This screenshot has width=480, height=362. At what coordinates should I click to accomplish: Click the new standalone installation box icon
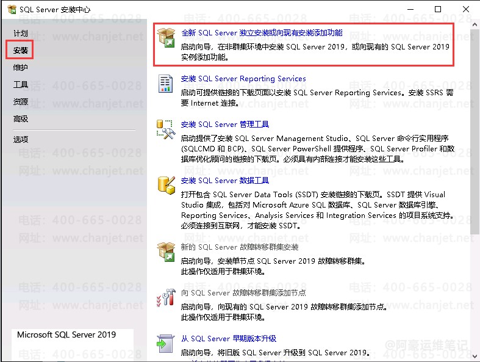click(166, 38)
